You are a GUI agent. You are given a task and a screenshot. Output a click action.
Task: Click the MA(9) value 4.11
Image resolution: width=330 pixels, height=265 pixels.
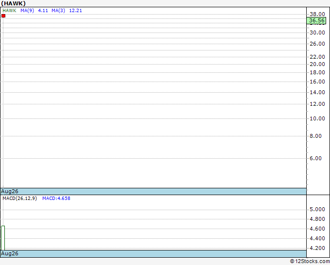tap(43, 11)
